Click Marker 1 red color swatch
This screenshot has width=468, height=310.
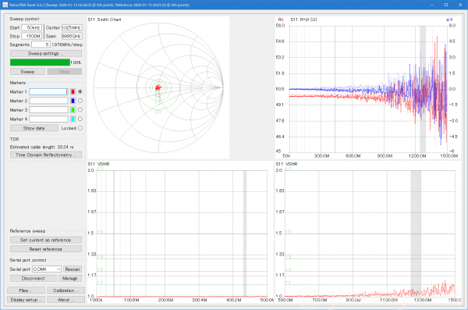[73, 92]
